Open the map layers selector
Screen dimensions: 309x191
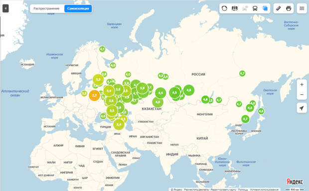tap(265, 8)
